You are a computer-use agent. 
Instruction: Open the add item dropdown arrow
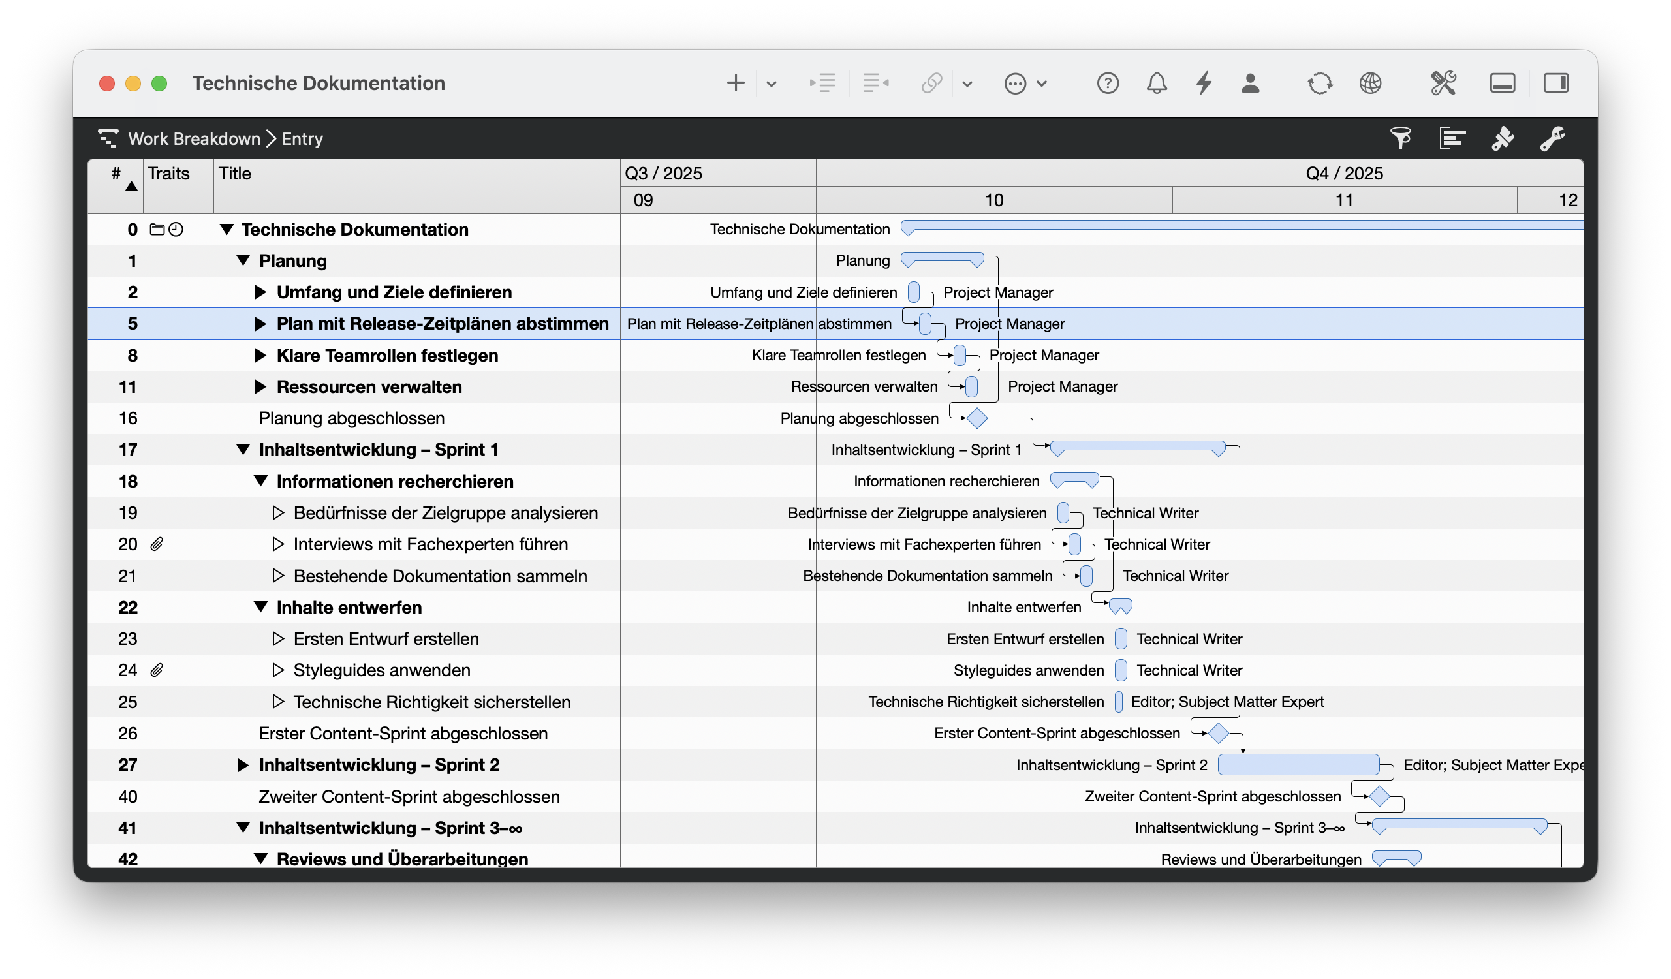coord(771,84)
